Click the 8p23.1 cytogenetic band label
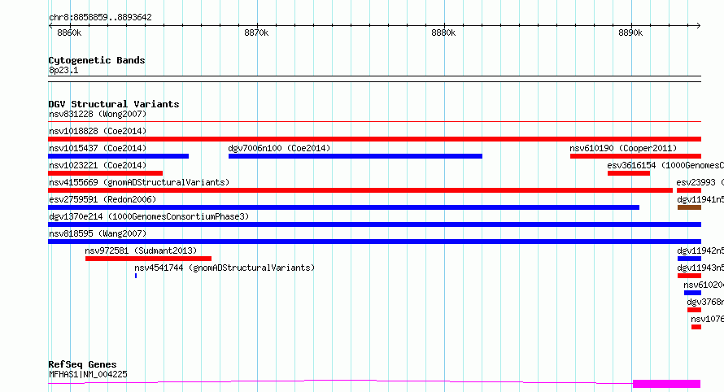 (63, 70)
